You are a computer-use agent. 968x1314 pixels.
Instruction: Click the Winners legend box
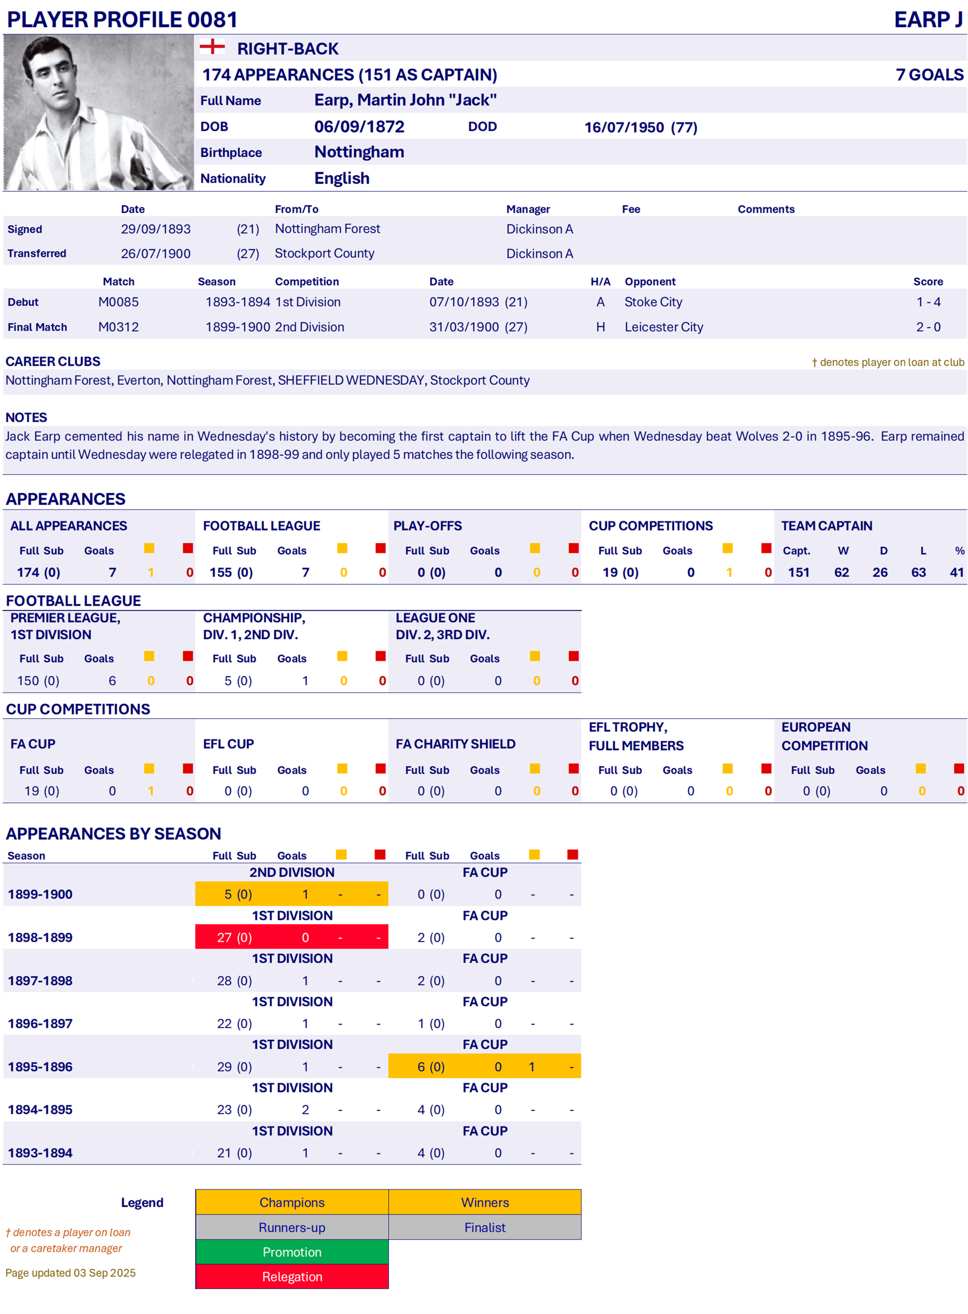point(485,1202)
